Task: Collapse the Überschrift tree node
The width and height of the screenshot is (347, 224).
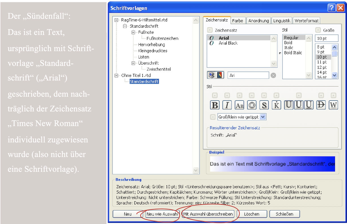Action: pyautogui.click(x=134, y=63)
